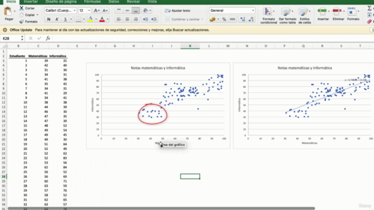Open underline style dropdown arrow
Screen dimensions: 374x210
tap(71, 19)
